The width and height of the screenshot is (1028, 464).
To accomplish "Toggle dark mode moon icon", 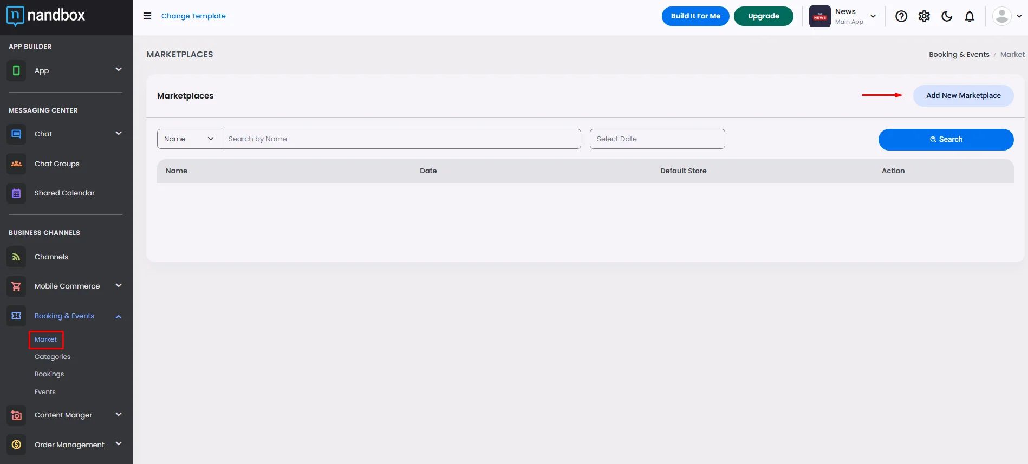I will pos(947,16).
